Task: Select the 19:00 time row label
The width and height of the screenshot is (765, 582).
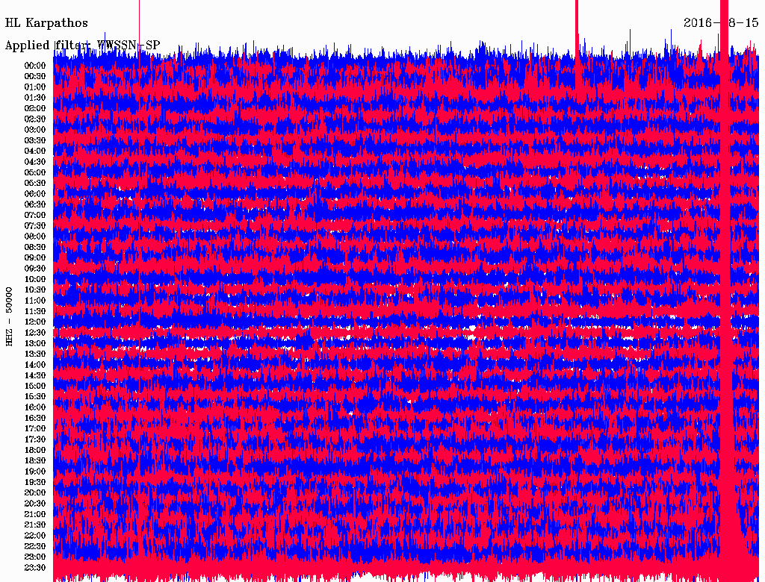Action: pyautogui.click(x=35, y=472)
